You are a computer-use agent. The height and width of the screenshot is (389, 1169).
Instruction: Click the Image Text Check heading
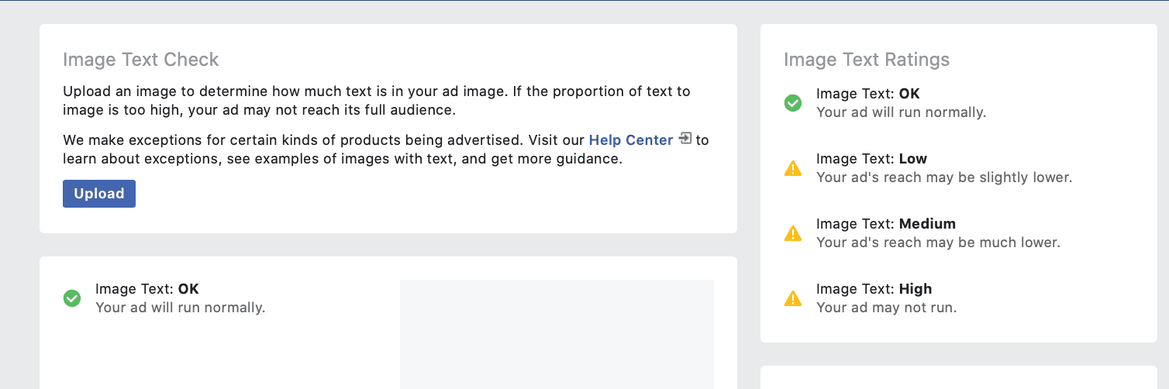pos(141,60)
